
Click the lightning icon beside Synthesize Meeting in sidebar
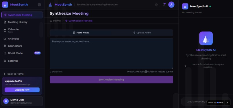tap(5, 15)
